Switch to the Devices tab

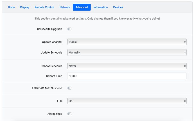[x=118, y=7]
